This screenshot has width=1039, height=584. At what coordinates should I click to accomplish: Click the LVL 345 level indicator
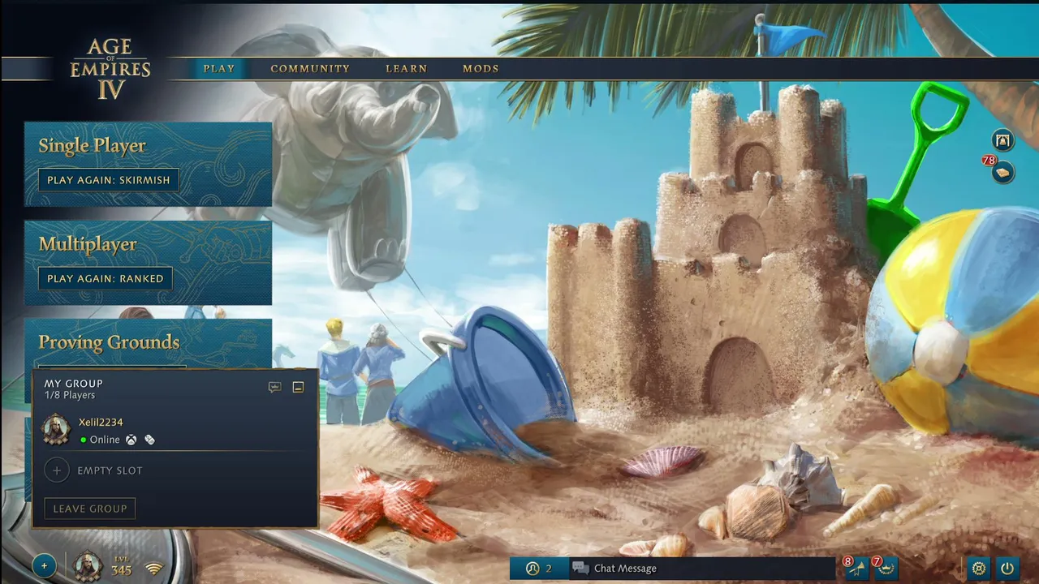[x=121, y=566]
